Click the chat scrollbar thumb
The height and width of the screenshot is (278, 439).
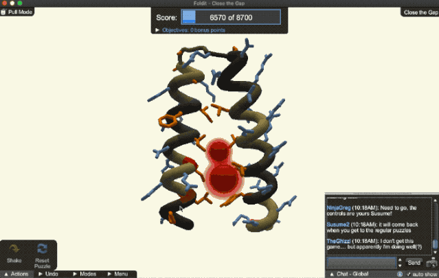(435, 244)
